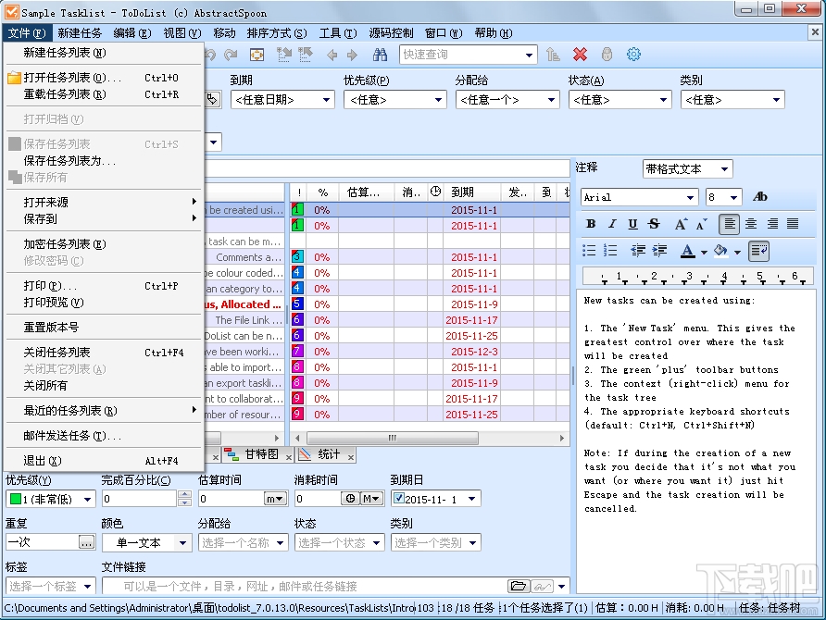Click the estimated time unit m button

(x=275, y=499)
